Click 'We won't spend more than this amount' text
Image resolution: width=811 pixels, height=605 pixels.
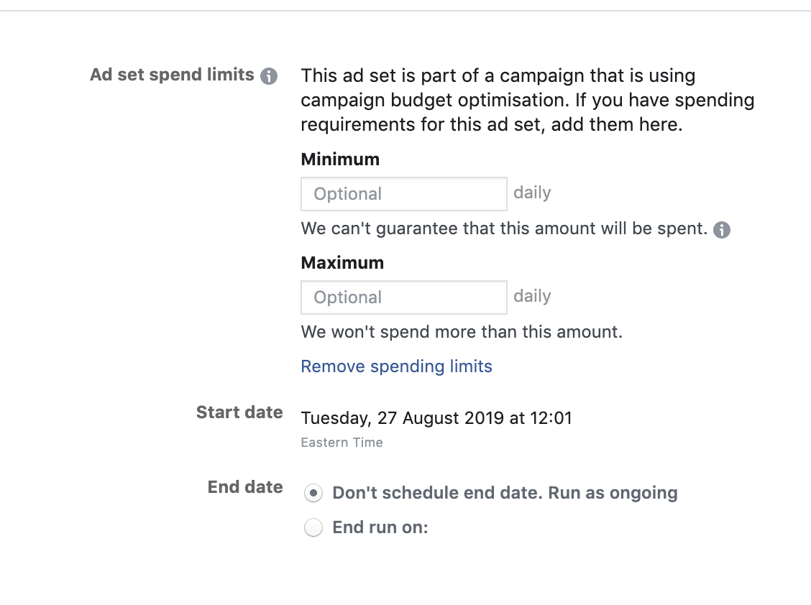coord(462,332)
